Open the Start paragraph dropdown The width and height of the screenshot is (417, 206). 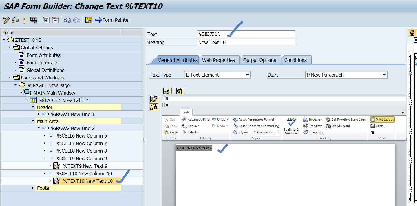385,75
